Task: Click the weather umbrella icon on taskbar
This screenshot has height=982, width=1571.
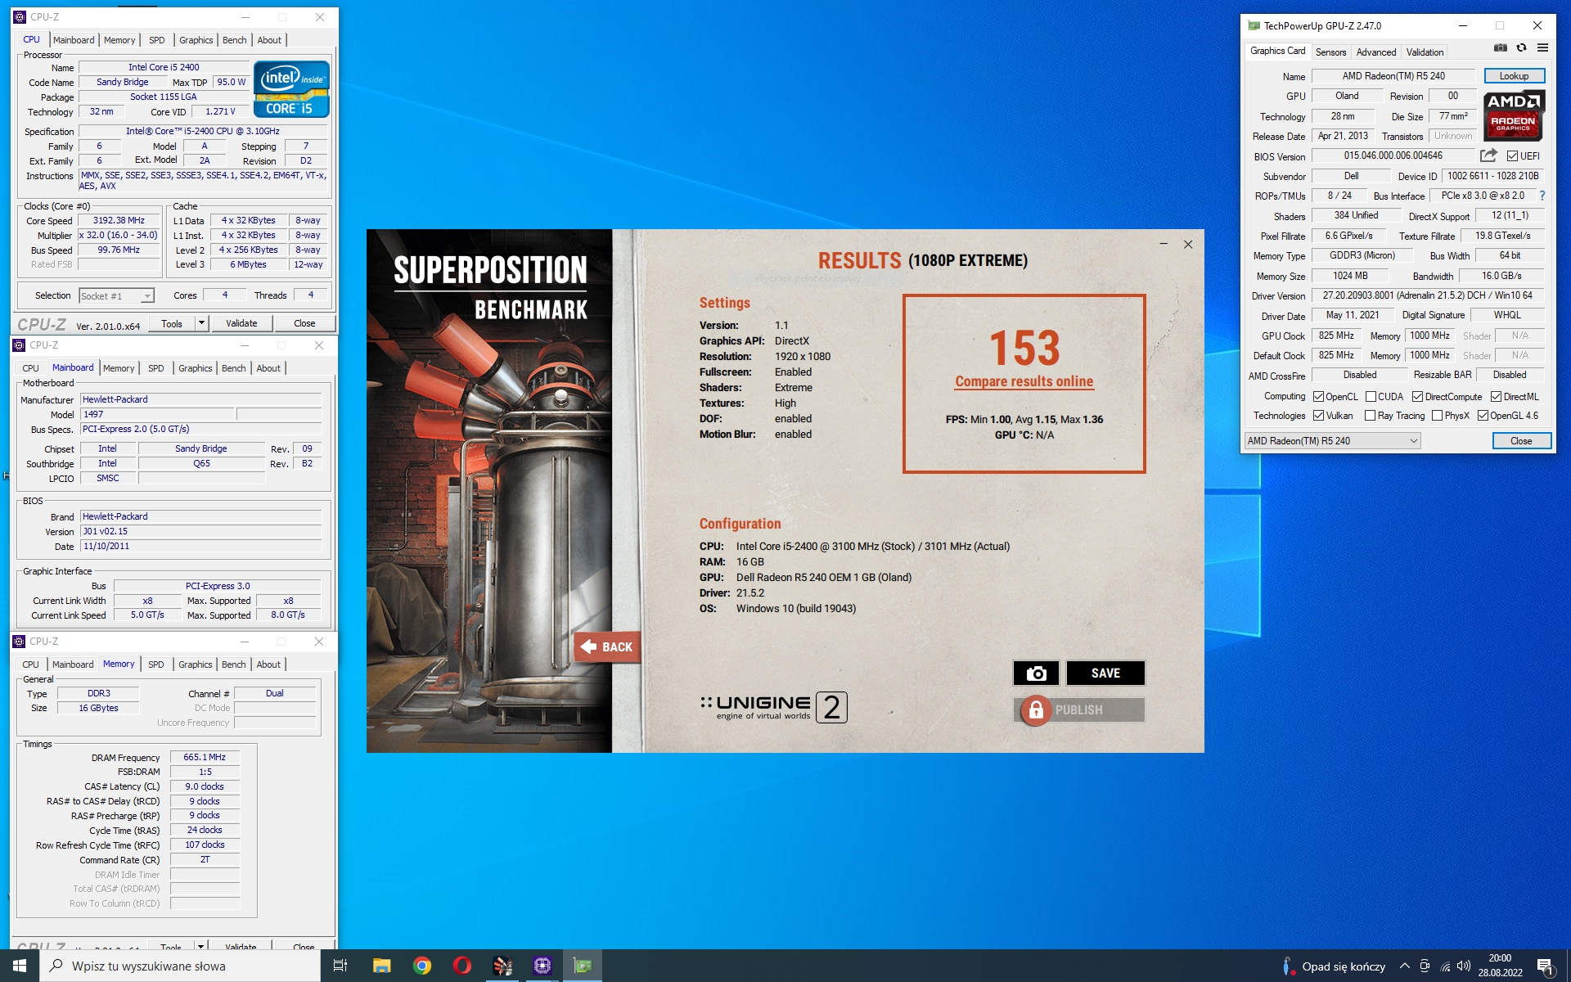Action: click(x=1287, y=966)
